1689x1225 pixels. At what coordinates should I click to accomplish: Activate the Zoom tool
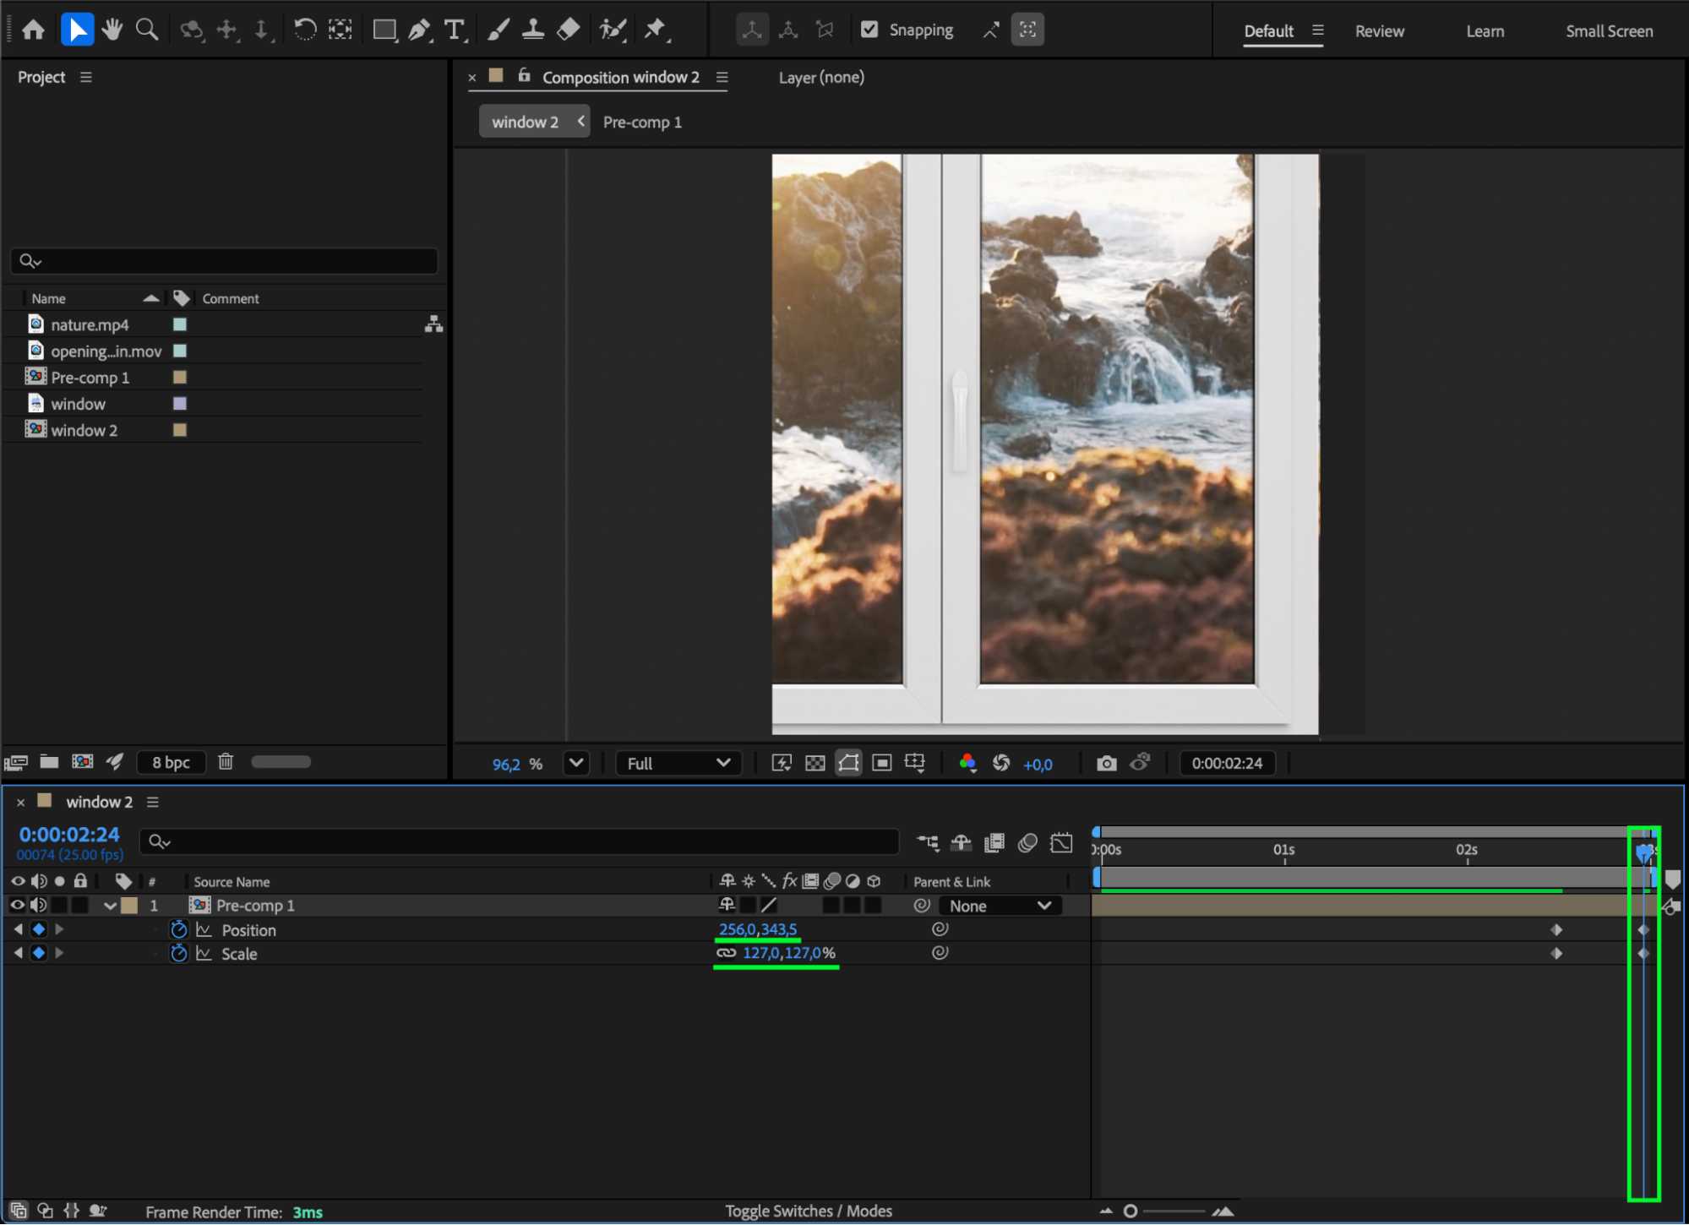[x=147, y=30]
